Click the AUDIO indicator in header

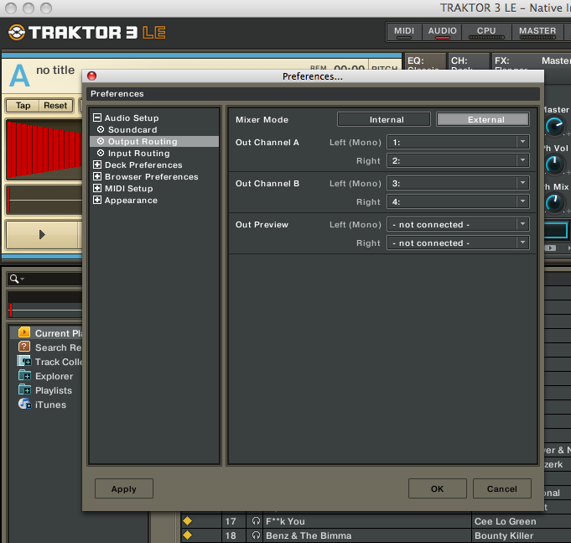click(442, 32)
